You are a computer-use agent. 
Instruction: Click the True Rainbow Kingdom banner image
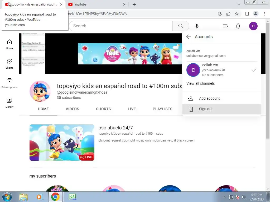point(130,54)
